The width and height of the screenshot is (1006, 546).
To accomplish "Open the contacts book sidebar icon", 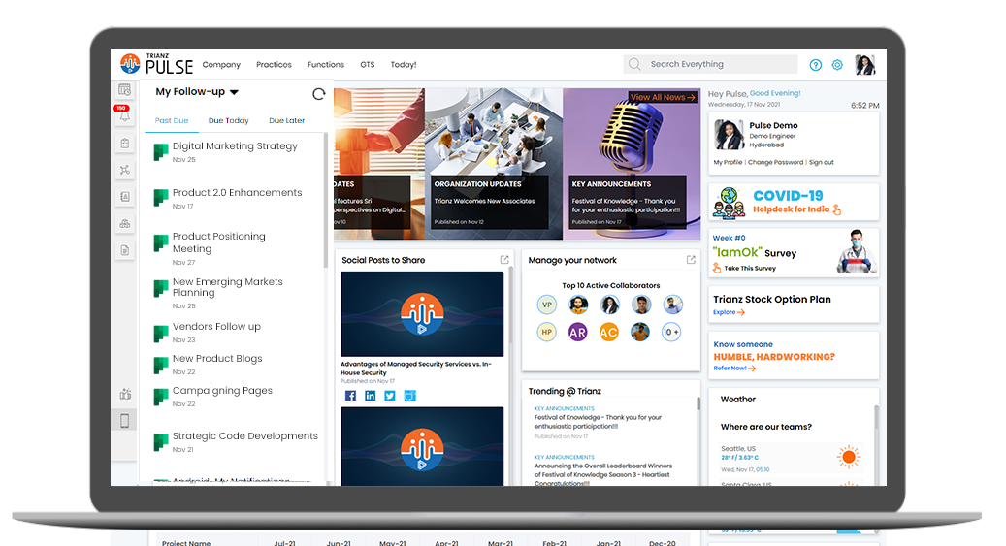I will coord(124,197).
